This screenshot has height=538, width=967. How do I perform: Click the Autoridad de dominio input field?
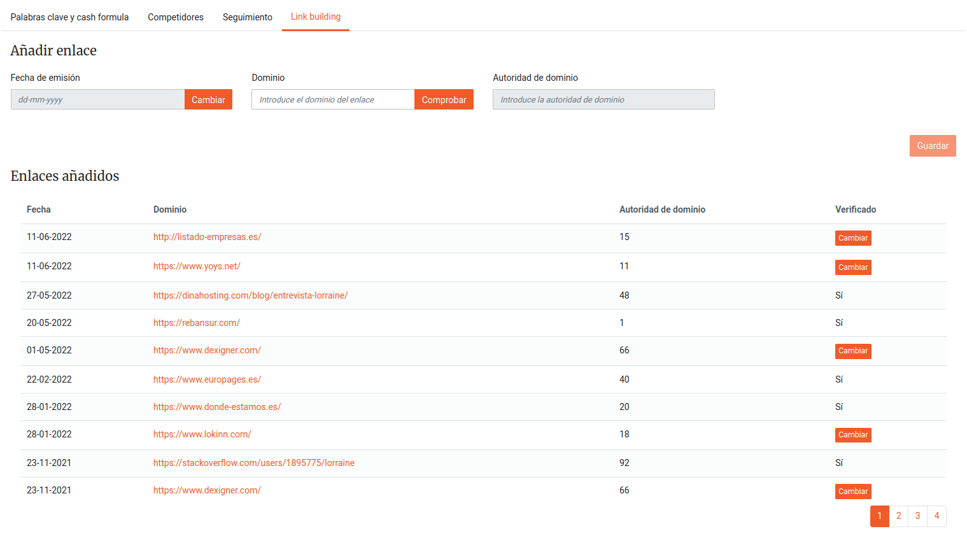pyautogui.click(x=603, y=100)
